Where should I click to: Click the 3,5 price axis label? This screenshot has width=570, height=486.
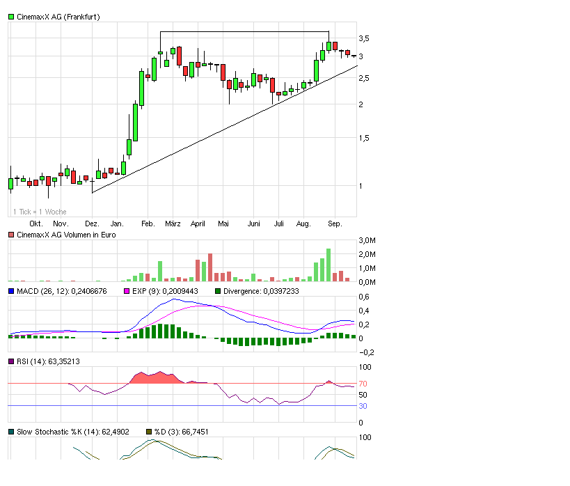[x=364, y=38]
